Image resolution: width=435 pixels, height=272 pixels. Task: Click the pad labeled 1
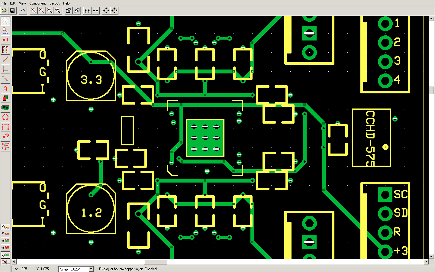pyautogui.click(x=385, y=24)
